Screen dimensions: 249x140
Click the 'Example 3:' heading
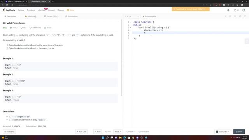(x=8, y=91)
